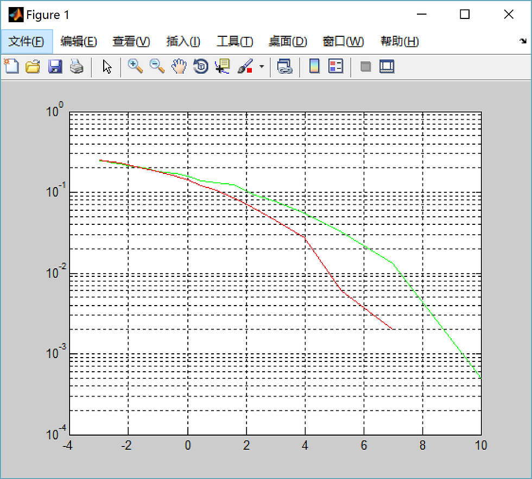The height and width of the screenshot is (479, 532).
Task: Activate the Zoom In magnifier tool
Action: (x=135, y=67)
